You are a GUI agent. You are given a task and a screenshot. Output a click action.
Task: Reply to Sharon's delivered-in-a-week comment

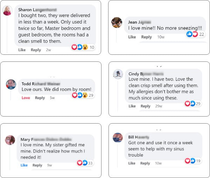click(36, 50)
